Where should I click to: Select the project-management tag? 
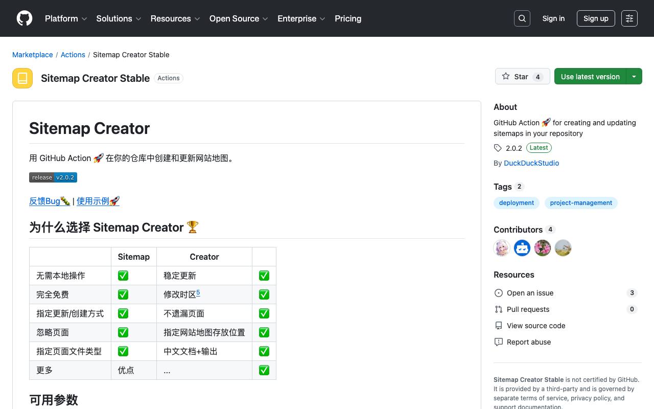pyautogui.click(x=581, y=203)
